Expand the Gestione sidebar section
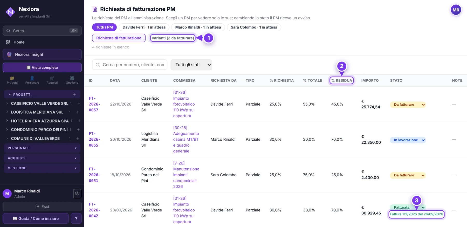The image size is (467, 227). (42, 168)
